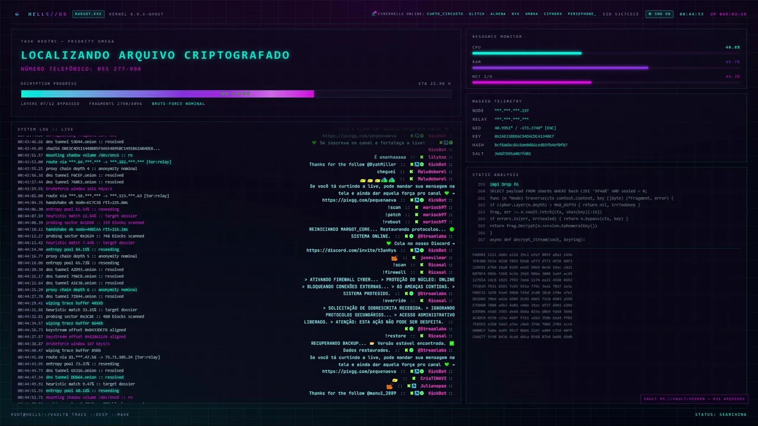
Task: Click the decryption progress bar
Action: (236, 93)
